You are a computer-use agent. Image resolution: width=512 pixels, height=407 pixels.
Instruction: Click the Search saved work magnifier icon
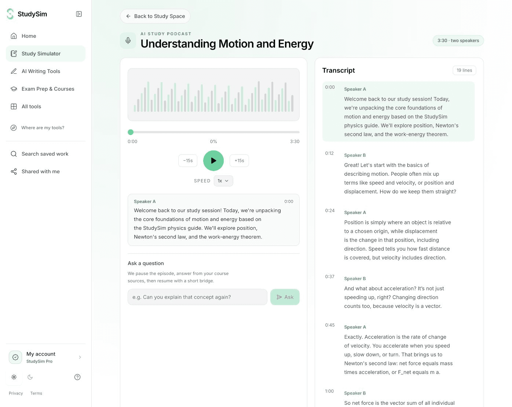click(x=14, y=154)
